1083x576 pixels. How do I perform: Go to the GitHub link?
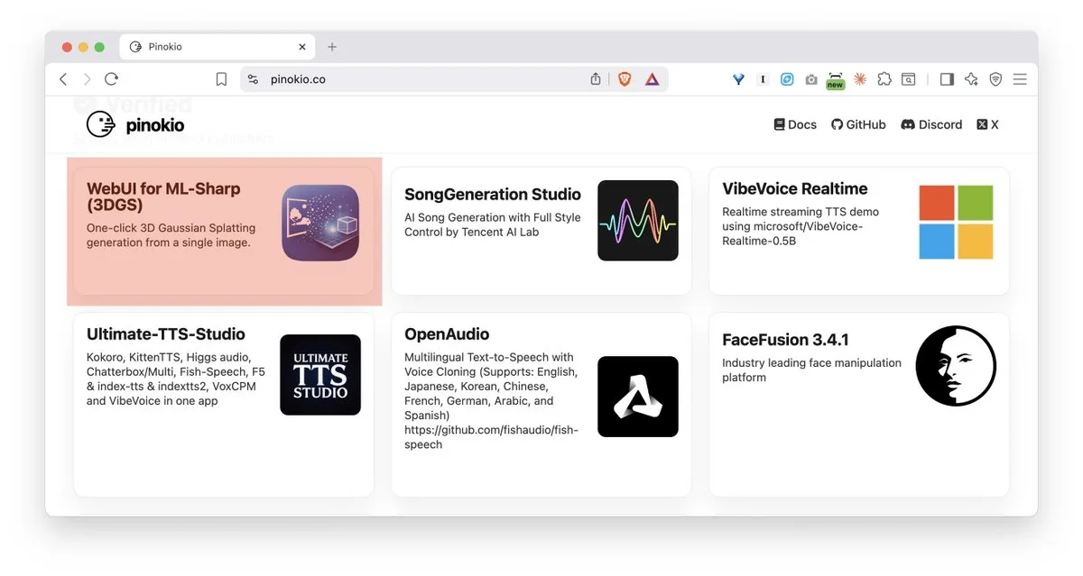tap(858, 124)
